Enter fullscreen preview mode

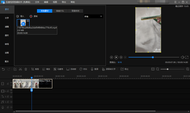(x=187, y=57)
